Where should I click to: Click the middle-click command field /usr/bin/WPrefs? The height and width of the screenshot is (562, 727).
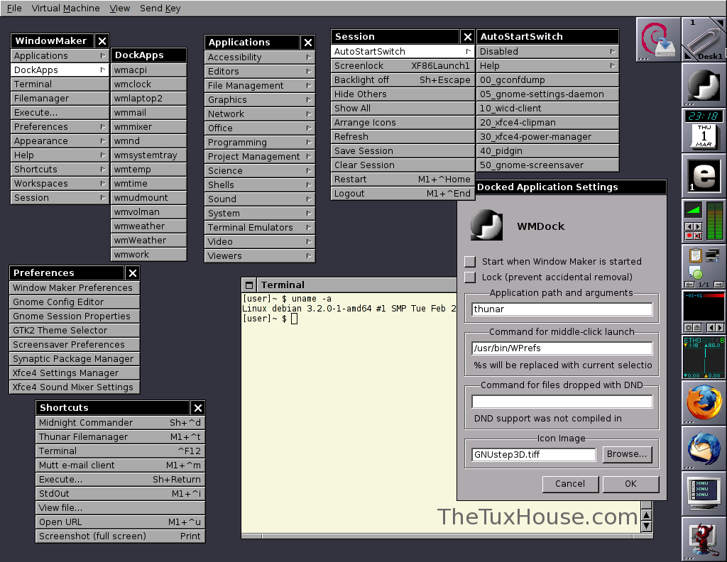click(x=562, y=348)
